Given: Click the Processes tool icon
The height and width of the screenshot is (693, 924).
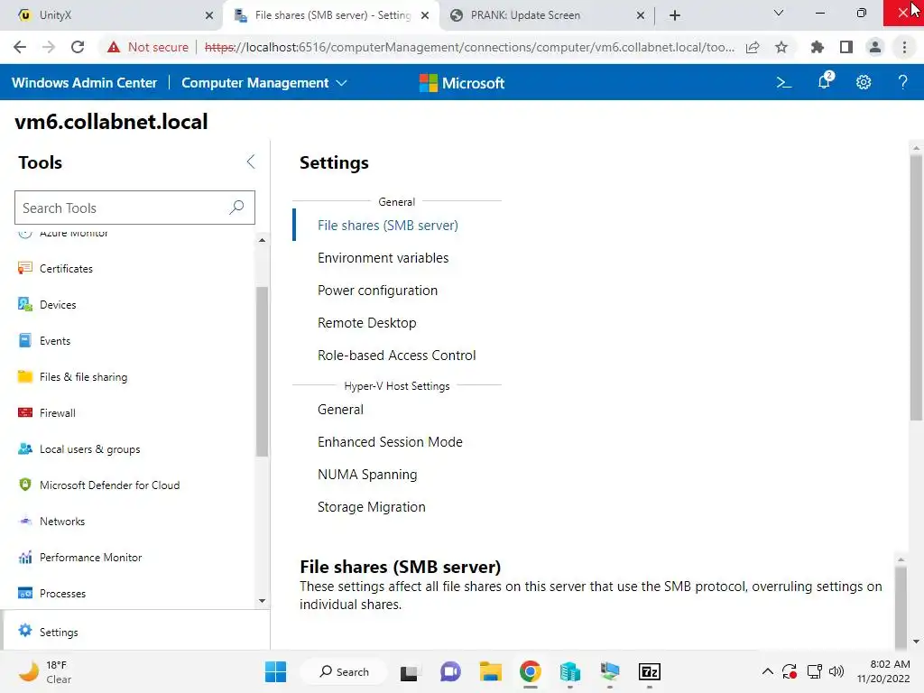Looking at the screenshot, I should point(24,593).
